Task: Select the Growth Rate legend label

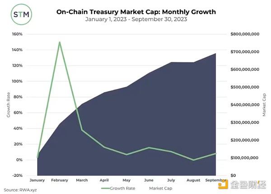Action: click(x=122, y=188)
